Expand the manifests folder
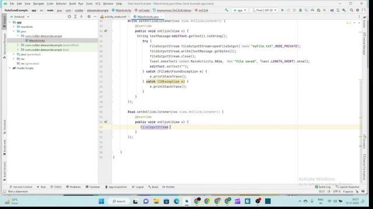Viewport: 373px width, 209px height. pyautogui.click(x=14, y=27)
